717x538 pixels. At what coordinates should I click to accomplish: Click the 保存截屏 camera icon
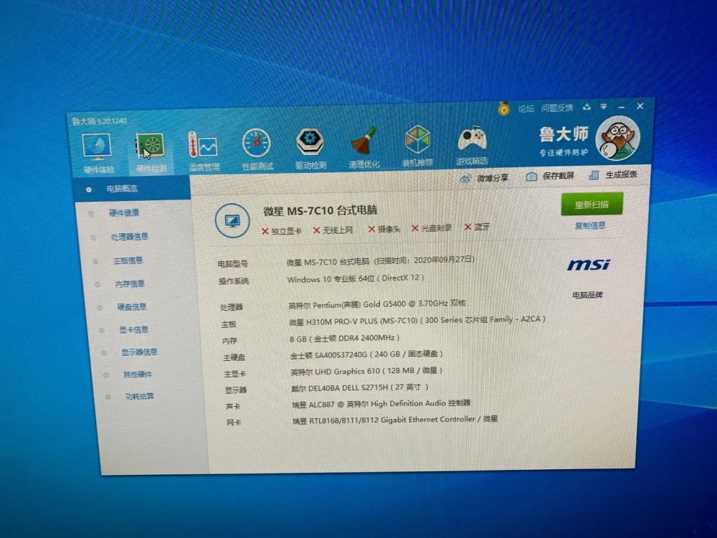tap(531, 176)
